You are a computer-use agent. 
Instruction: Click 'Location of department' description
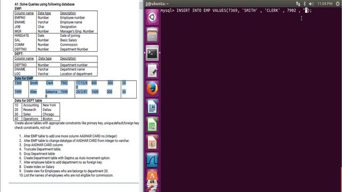pyautogui.click(x=76, y=74)
